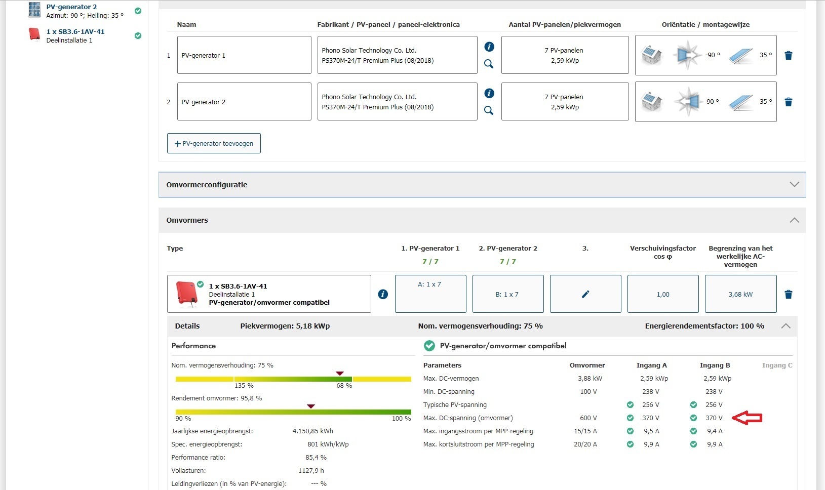Screen dimensions: 825x490
Task: Click the PV-generator 1 name field
Action: (x=244, y=55)
